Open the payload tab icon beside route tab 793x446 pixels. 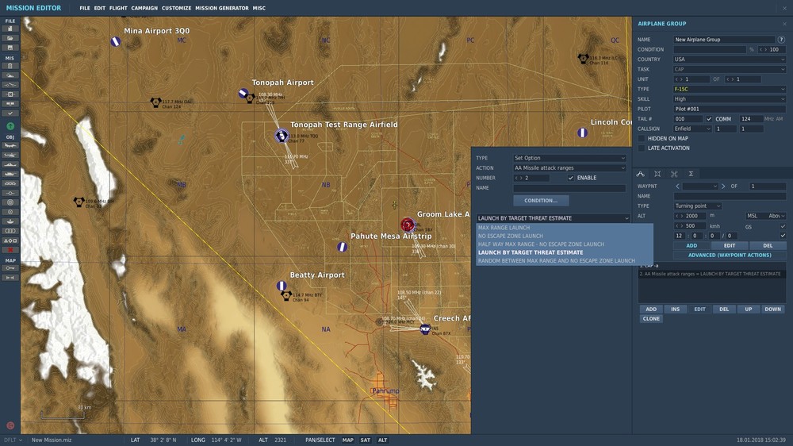[657, 174]
